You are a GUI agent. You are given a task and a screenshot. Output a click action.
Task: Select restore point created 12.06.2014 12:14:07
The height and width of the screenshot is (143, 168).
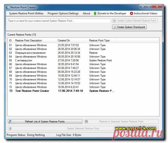click(x=62, y=79)
